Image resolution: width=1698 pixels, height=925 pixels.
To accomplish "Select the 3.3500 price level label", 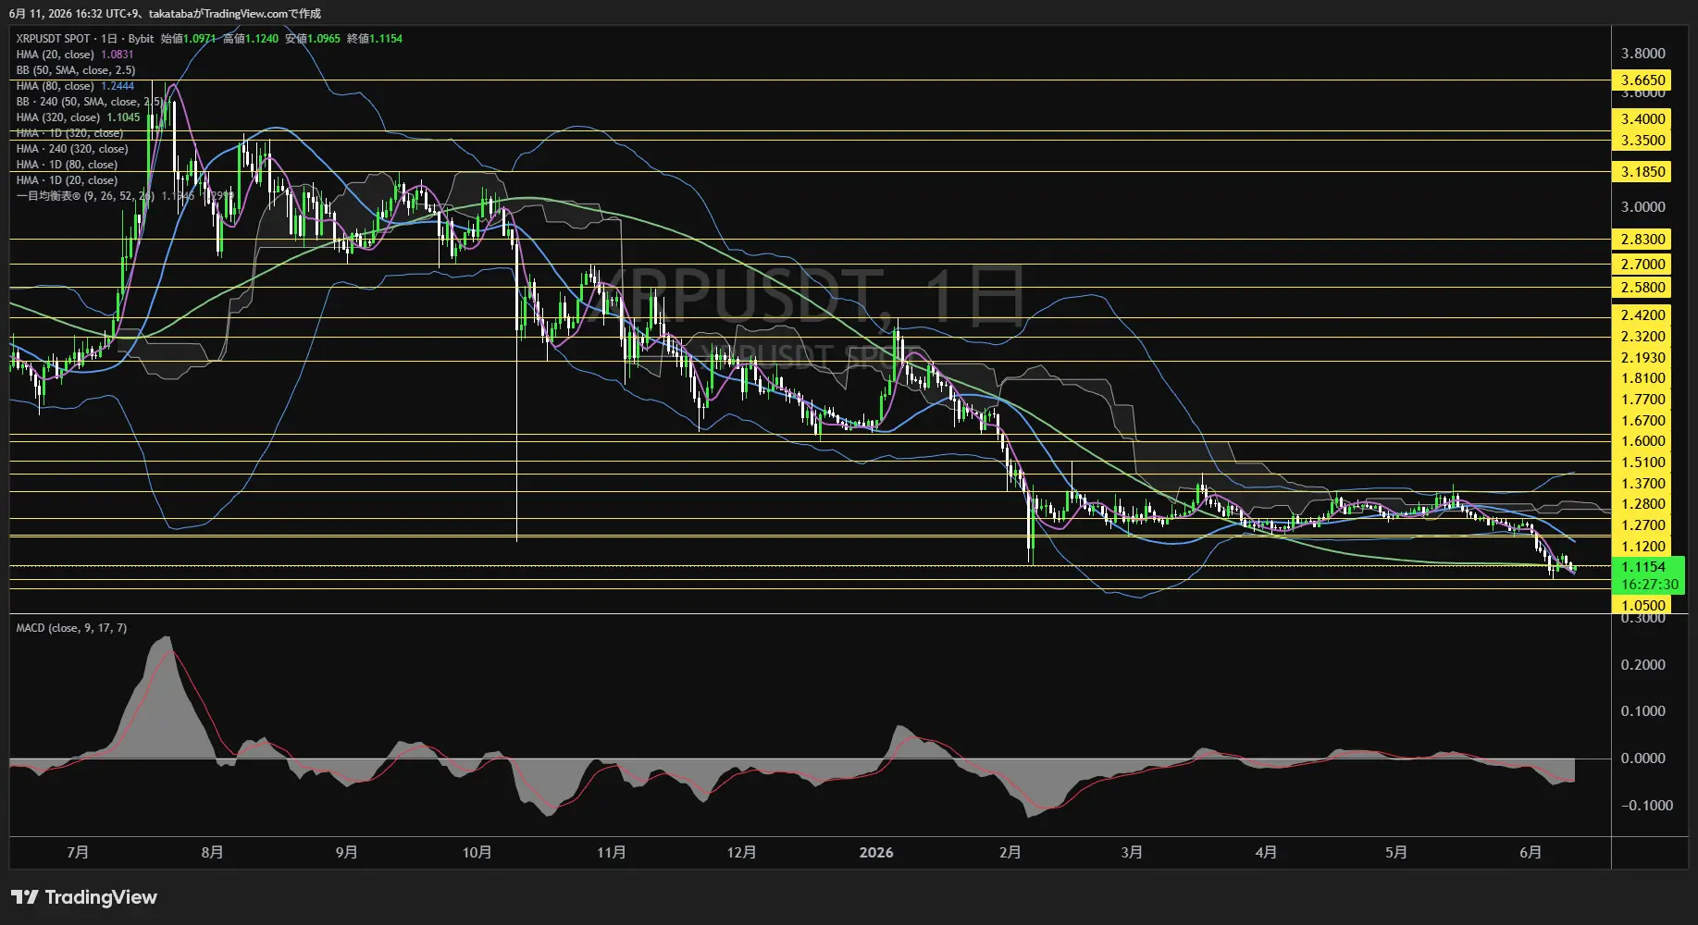I will tap(1642, 141).
